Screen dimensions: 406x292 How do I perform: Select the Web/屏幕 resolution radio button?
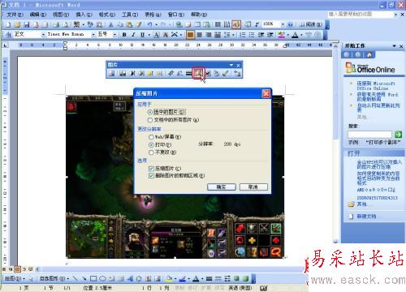pyautogui.click(x=151, y=137)
